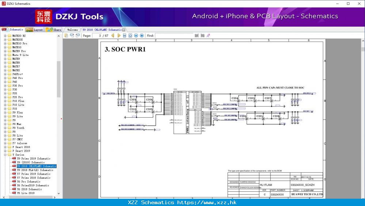The image size is (365, 206).
Task: Open Y7 Prime 2018 Schematic file
Action: [x=34, y=178]
